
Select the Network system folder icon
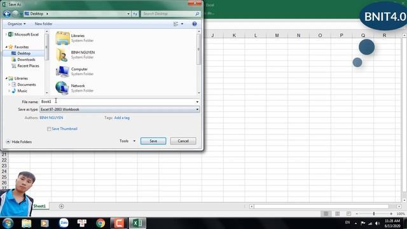[x=62, y=88]
